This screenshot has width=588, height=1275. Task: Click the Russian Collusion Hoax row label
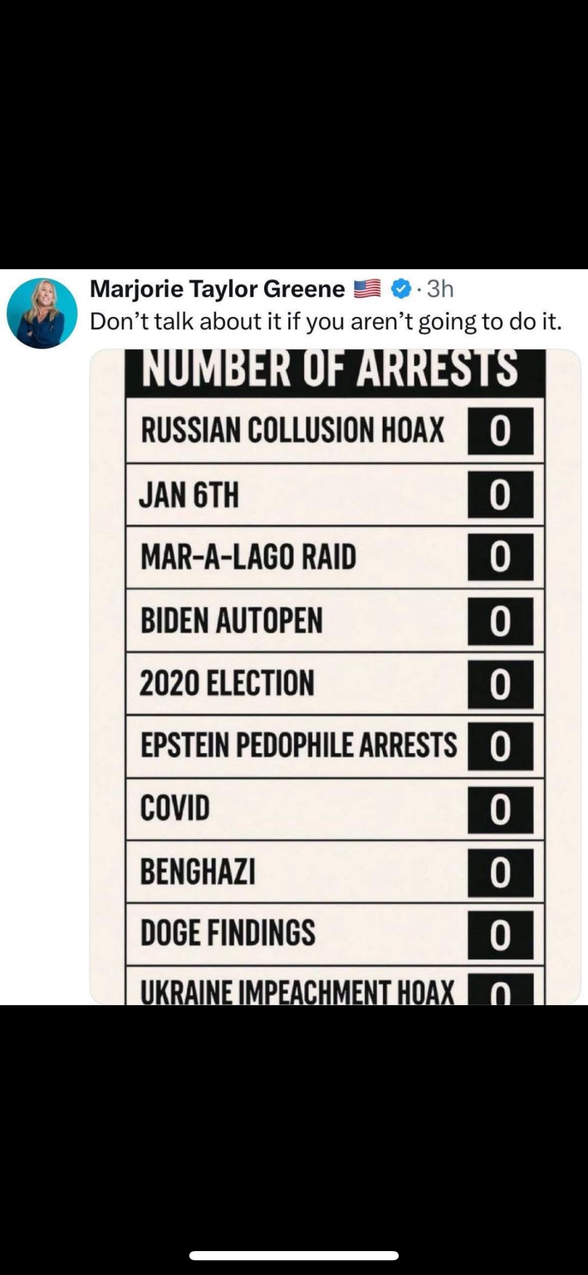[292, 430]
